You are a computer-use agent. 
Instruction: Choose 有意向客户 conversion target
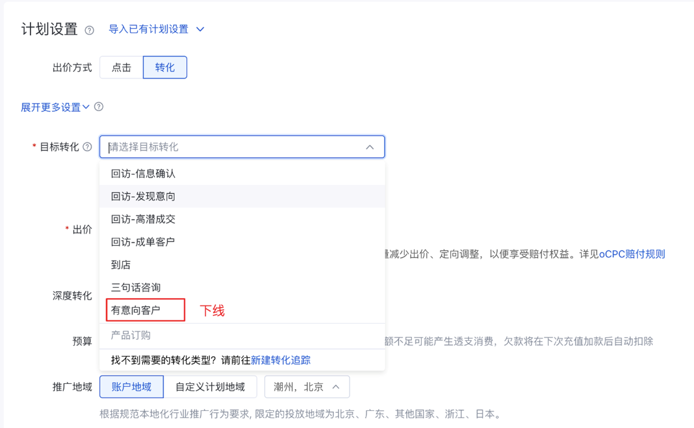coord(136,310)
